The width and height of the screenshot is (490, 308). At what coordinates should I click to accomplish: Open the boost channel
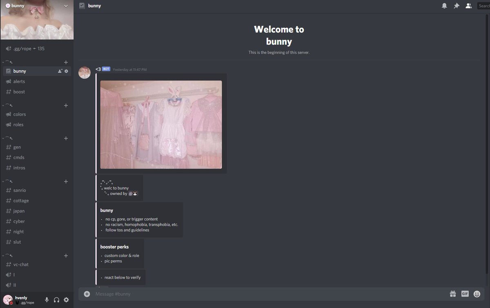point(37,92)
